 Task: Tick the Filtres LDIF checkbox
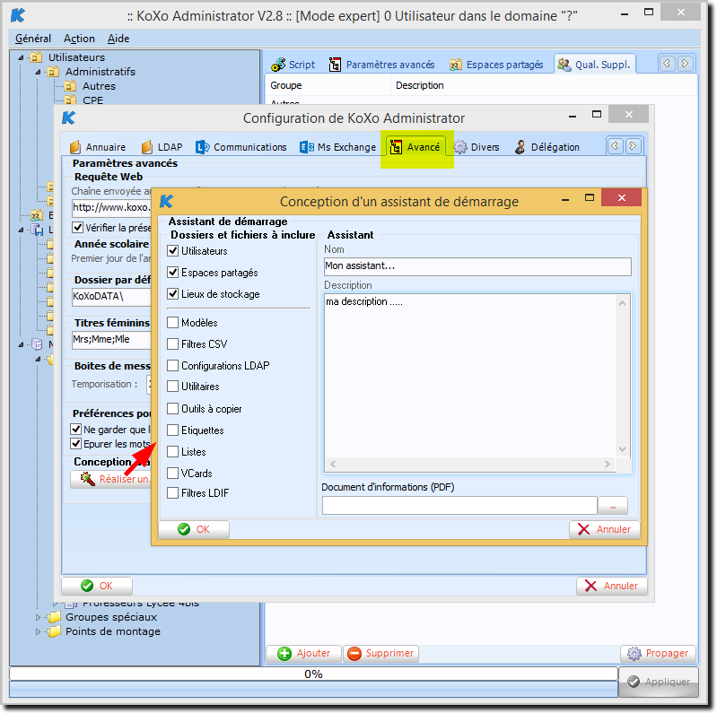(173, 493)
